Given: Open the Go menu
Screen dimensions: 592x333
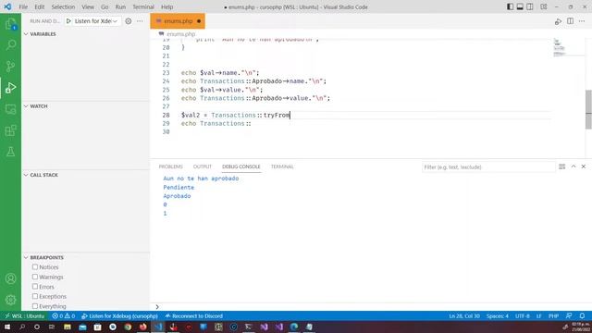Looking at the screenshot, I should coord(105,6).
